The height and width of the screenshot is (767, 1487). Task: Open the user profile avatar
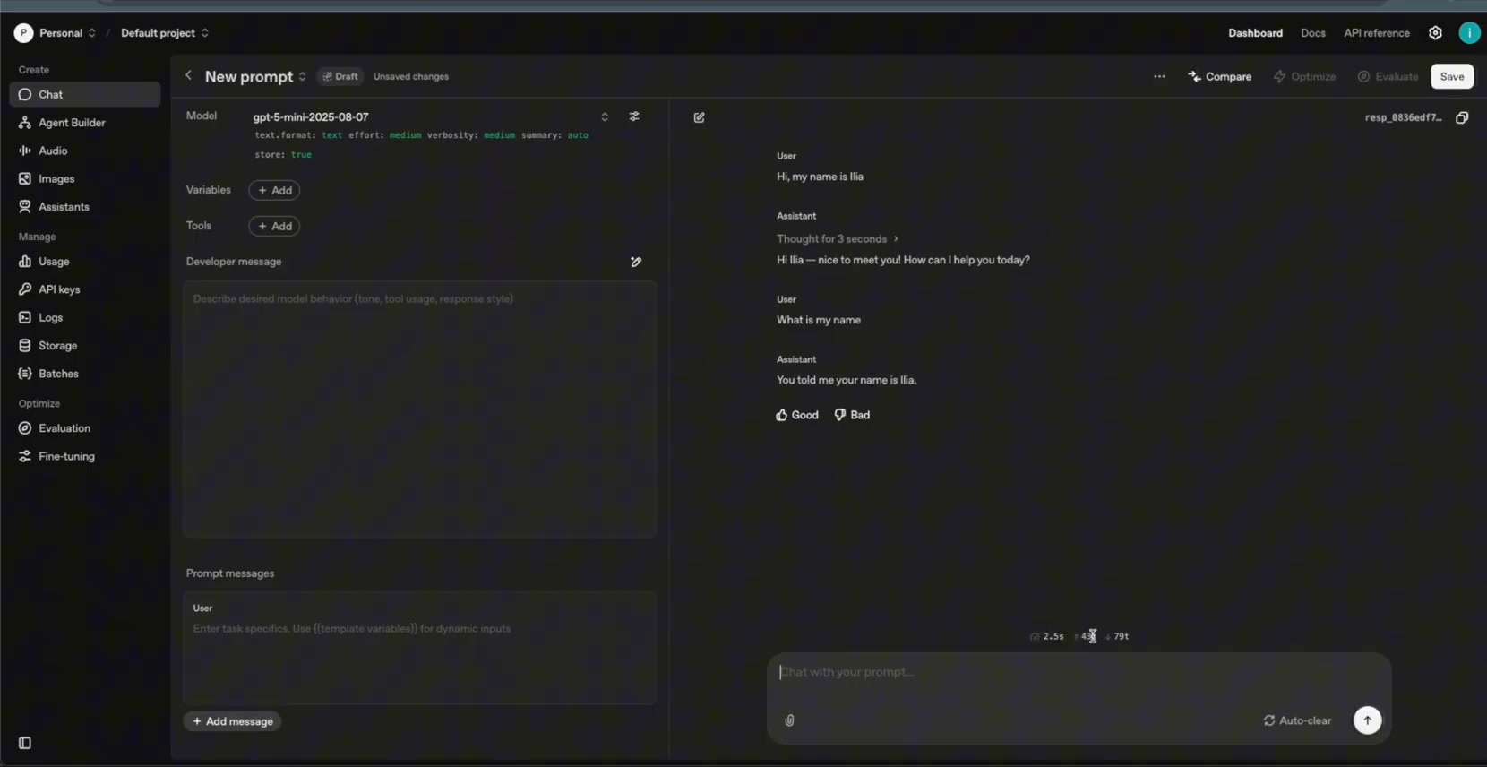point(1469,33)
